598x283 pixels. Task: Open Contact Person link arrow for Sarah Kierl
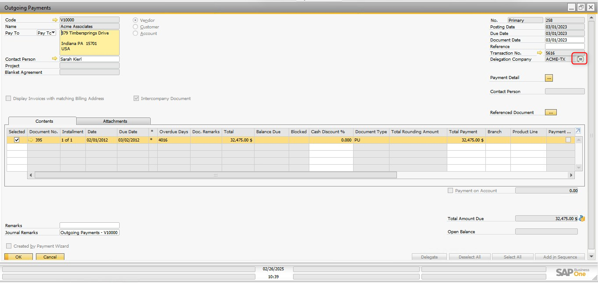[x=55, y=59]
